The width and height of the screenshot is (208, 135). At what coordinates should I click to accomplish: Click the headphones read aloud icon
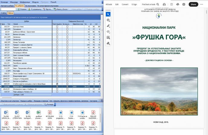click(164, 4)
